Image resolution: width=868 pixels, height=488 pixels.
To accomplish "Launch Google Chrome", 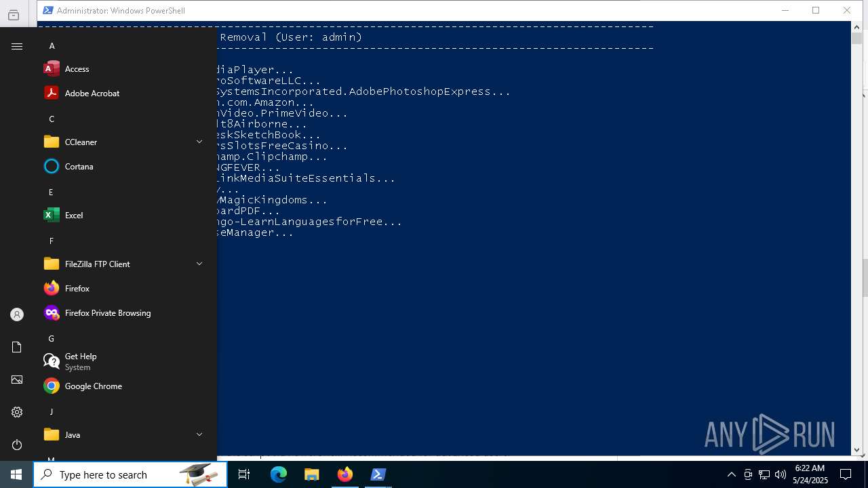I will (125, 386).
